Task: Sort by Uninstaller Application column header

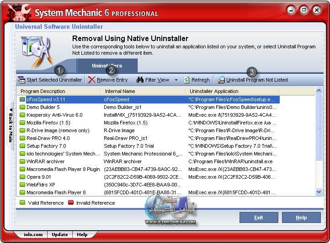Action: click(x=232, y=91)
